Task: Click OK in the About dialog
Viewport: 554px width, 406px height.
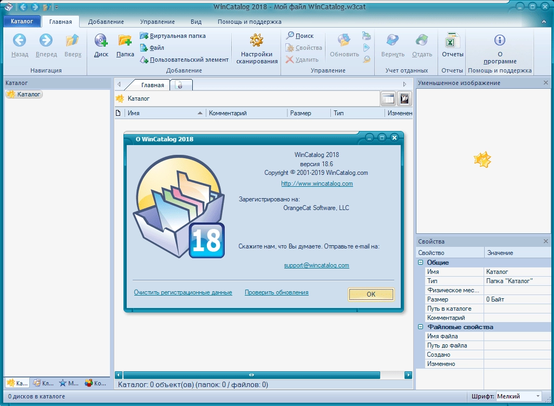Action: click(x=371, y=294)
